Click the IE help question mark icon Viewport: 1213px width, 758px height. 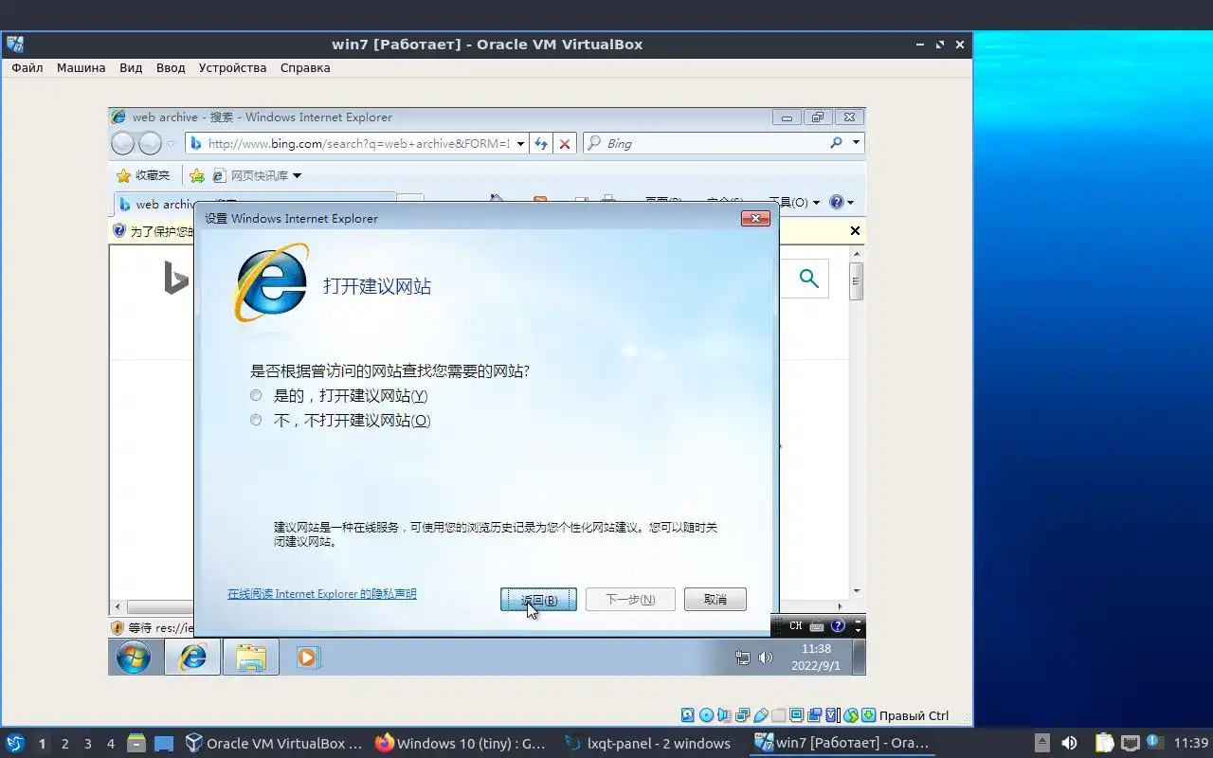837,202
